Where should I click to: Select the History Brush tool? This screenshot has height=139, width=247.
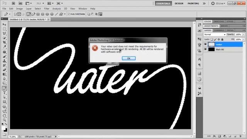[x=4, y=65]
